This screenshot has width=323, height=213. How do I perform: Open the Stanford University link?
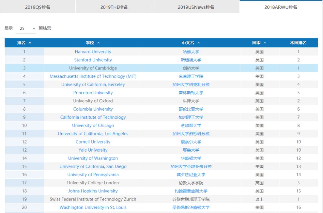pyautogui.click(x=93, y=60)
